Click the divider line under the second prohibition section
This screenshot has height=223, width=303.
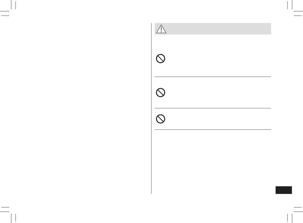coord(213,108)
